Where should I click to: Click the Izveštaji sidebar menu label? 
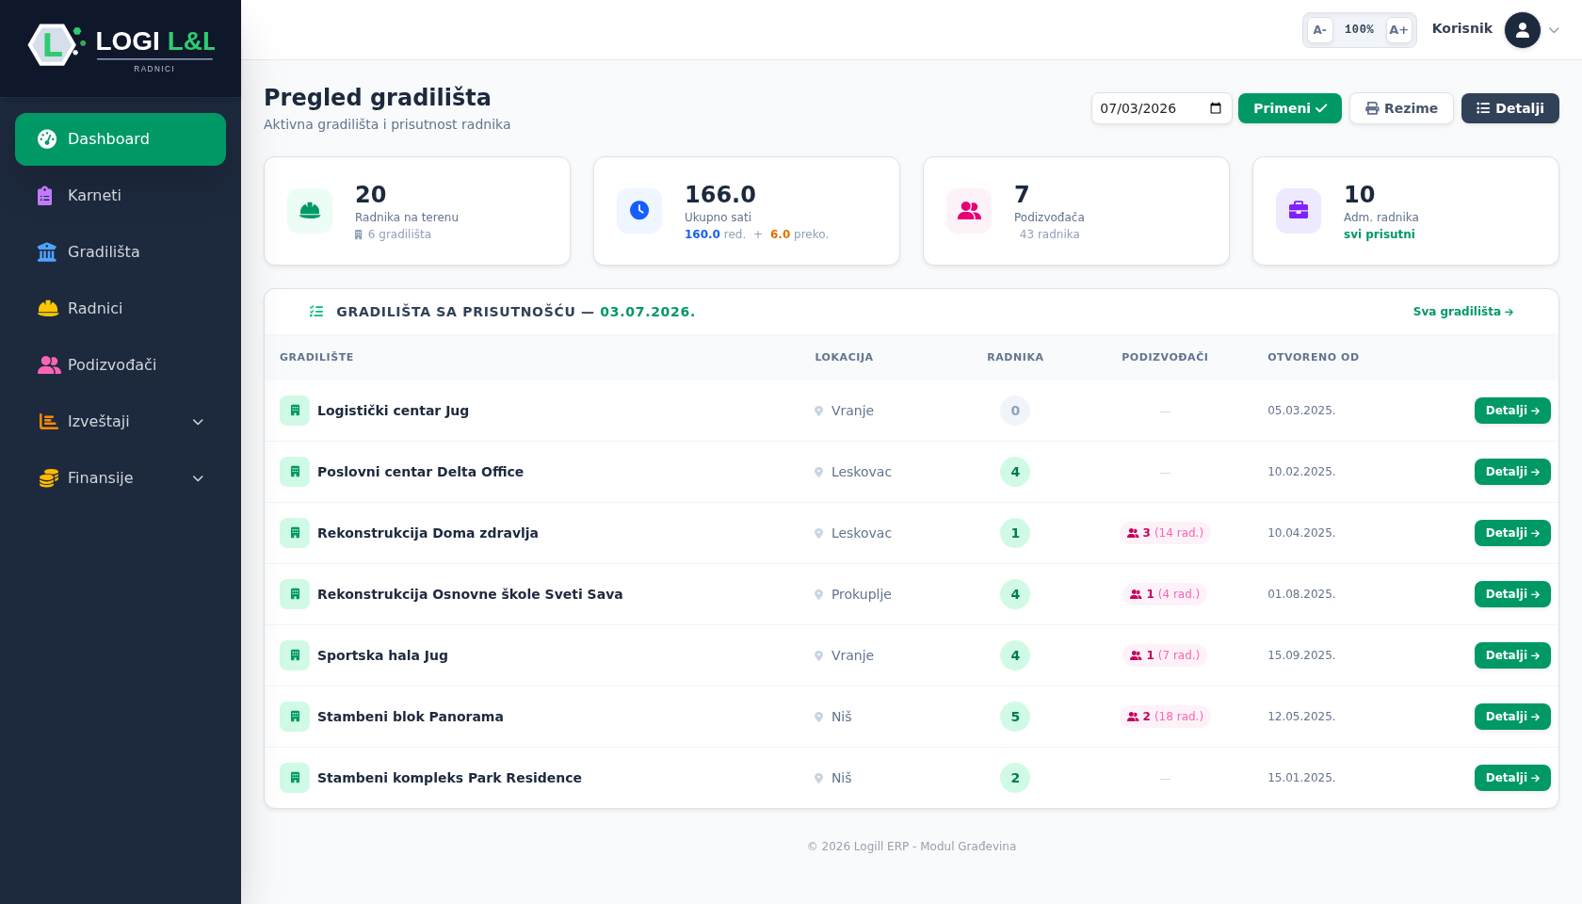(x=99, y=422)
